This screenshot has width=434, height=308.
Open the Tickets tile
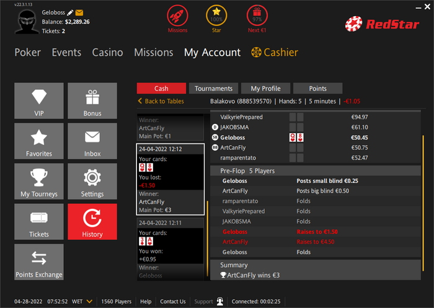(39, 222)
